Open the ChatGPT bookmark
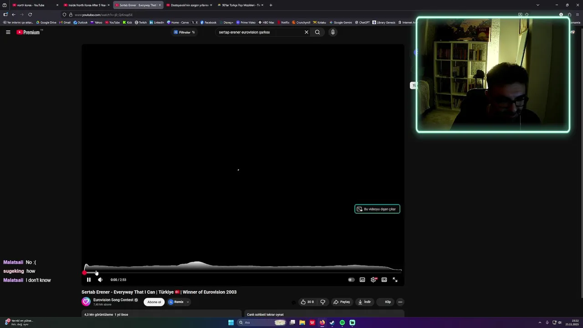 pos(362,22)
